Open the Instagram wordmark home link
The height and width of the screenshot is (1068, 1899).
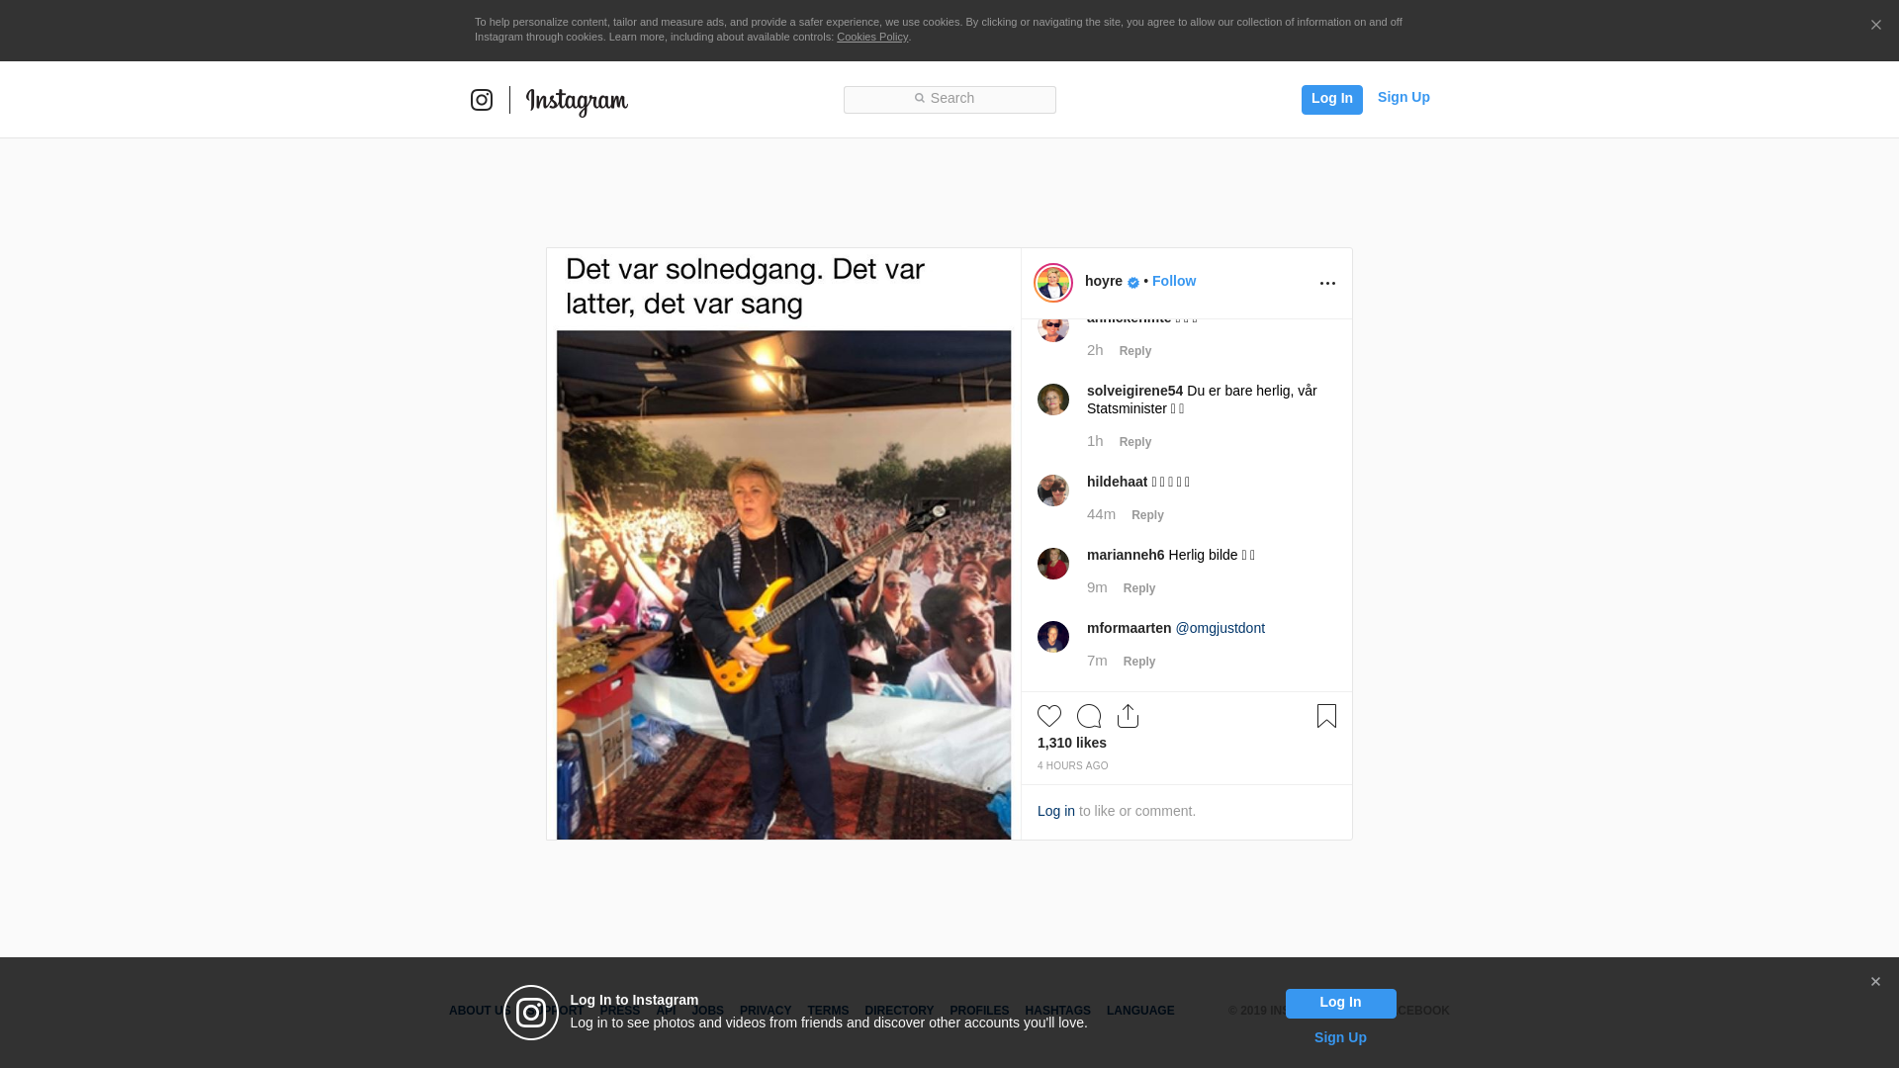tap(577, 101)
